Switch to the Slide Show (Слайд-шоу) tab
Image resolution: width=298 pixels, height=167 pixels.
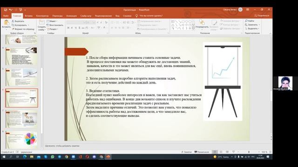tap(86, 16)
